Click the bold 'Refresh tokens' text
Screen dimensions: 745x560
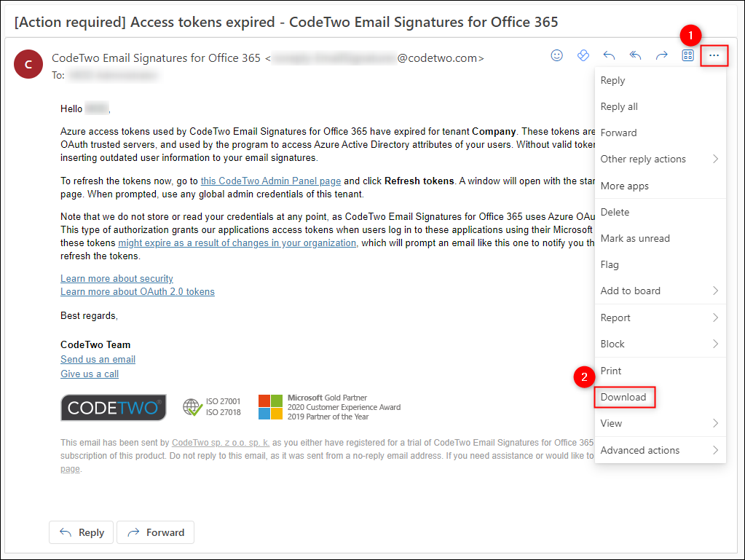tap(419, 181)
